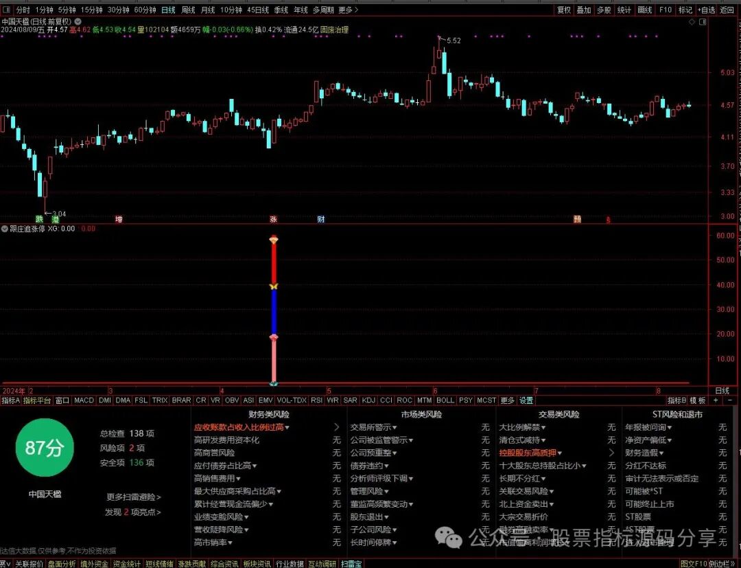
Task: Open 发现 2 项亮点 link
Action: pyautogui.click(x=133, y=512)
